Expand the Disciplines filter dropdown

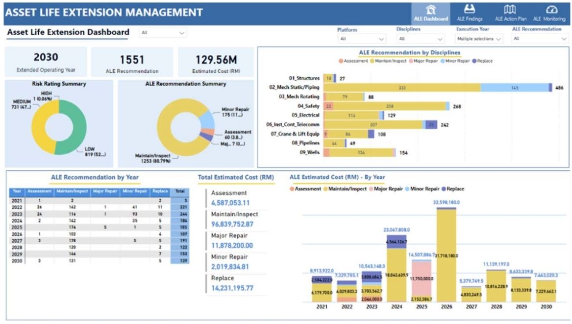(419, 38)
